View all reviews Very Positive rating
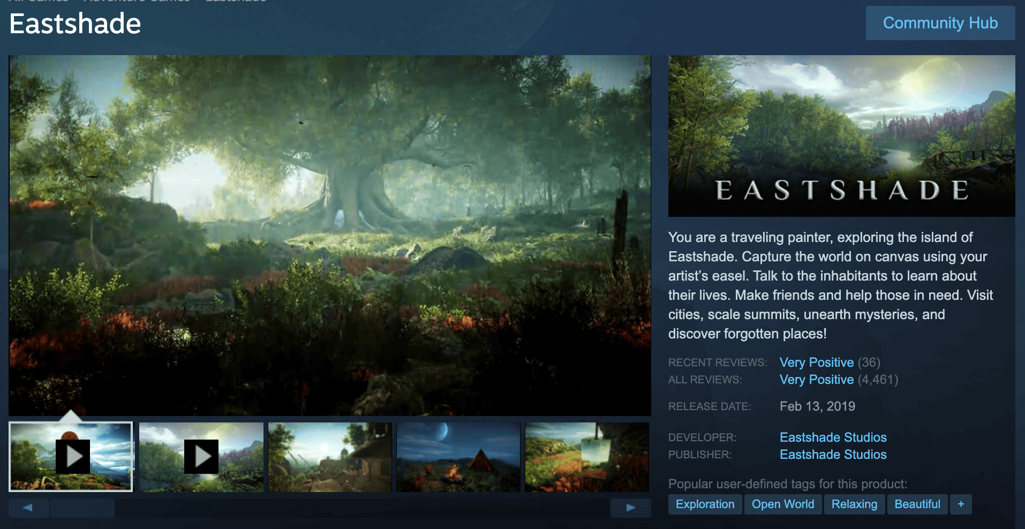This screenshot has width=1025, height=529. pos(816,380)
